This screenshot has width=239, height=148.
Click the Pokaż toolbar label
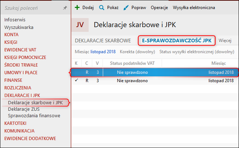113,7
